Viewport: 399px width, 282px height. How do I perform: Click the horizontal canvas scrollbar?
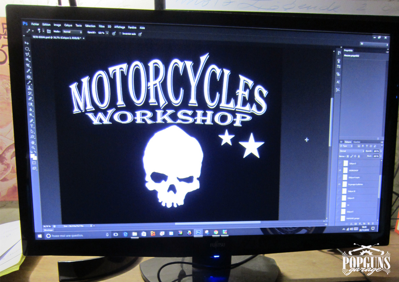coord(218,223)
